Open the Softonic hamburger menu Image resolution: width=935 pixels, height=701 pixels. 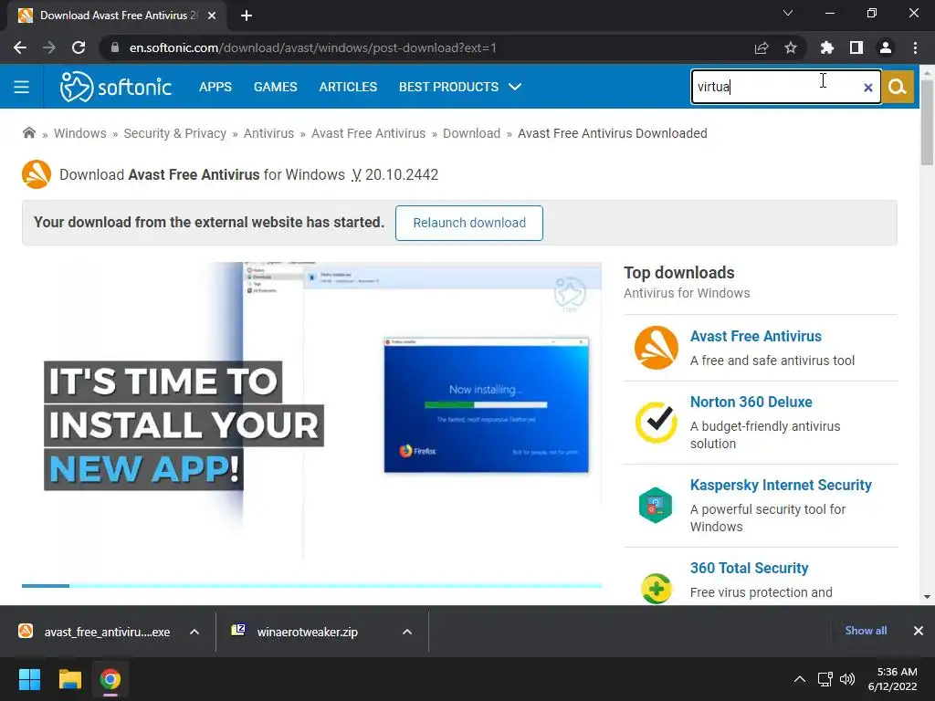click(x=22, y=87)
